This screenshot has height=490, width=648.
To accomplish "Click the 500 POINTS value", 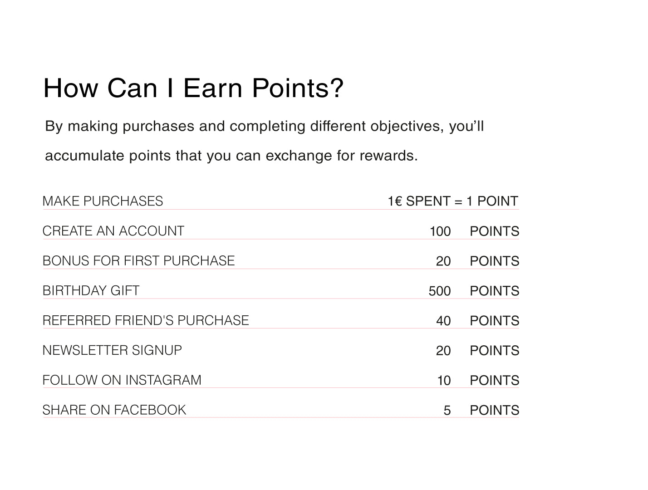I will 474,291.
